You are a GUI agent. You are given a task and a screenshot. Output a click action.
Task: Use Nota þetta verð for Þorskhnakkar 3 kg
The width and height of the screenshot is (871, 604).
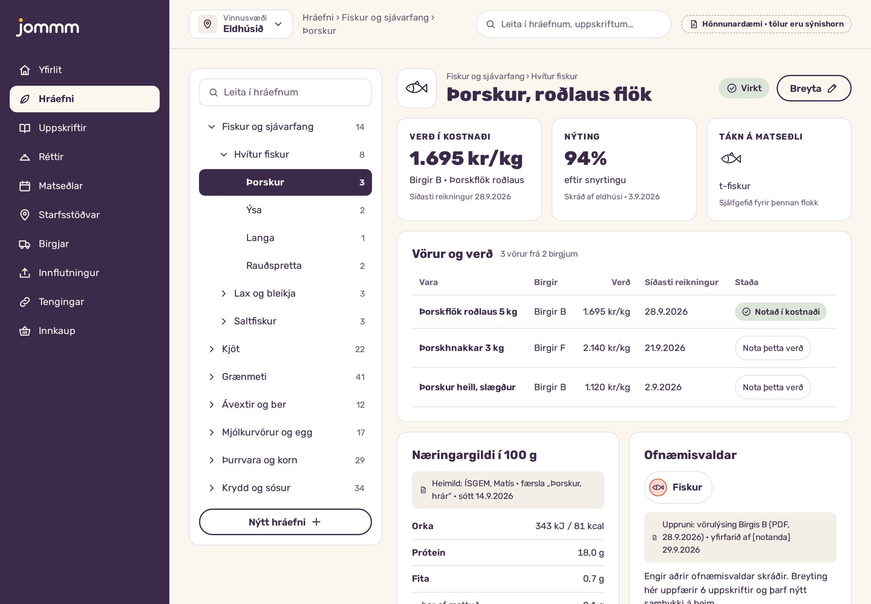tap(773, 348)
